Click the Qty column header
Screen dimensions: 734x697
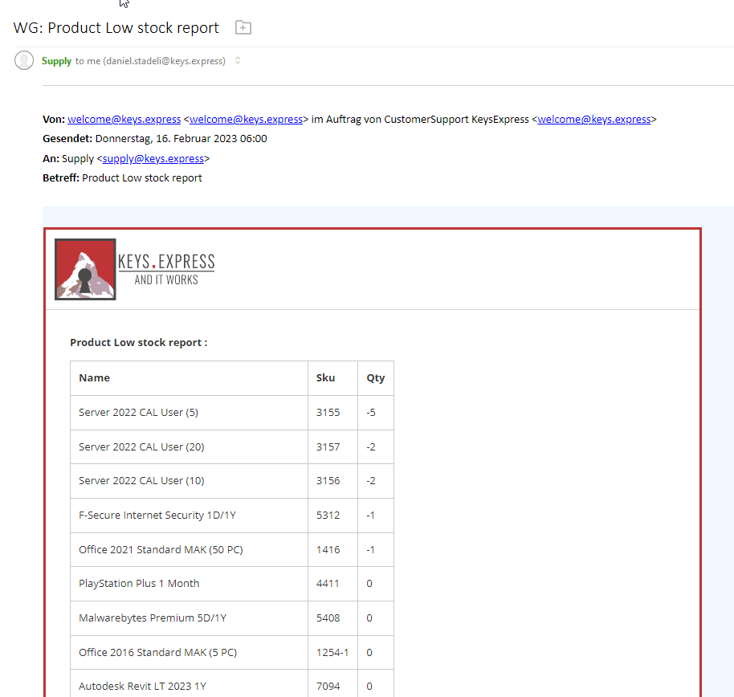click(x=375, y=377)
